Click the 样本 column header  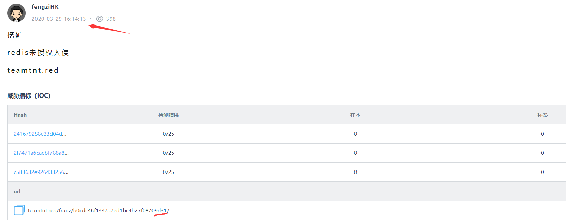click(355, 115)
